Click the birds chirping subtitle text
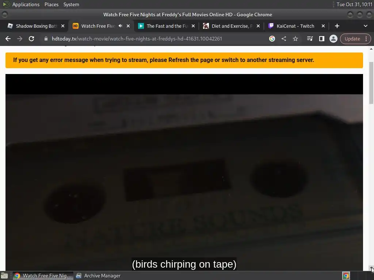Screen dimensions: 374x280 pos(184,264)
